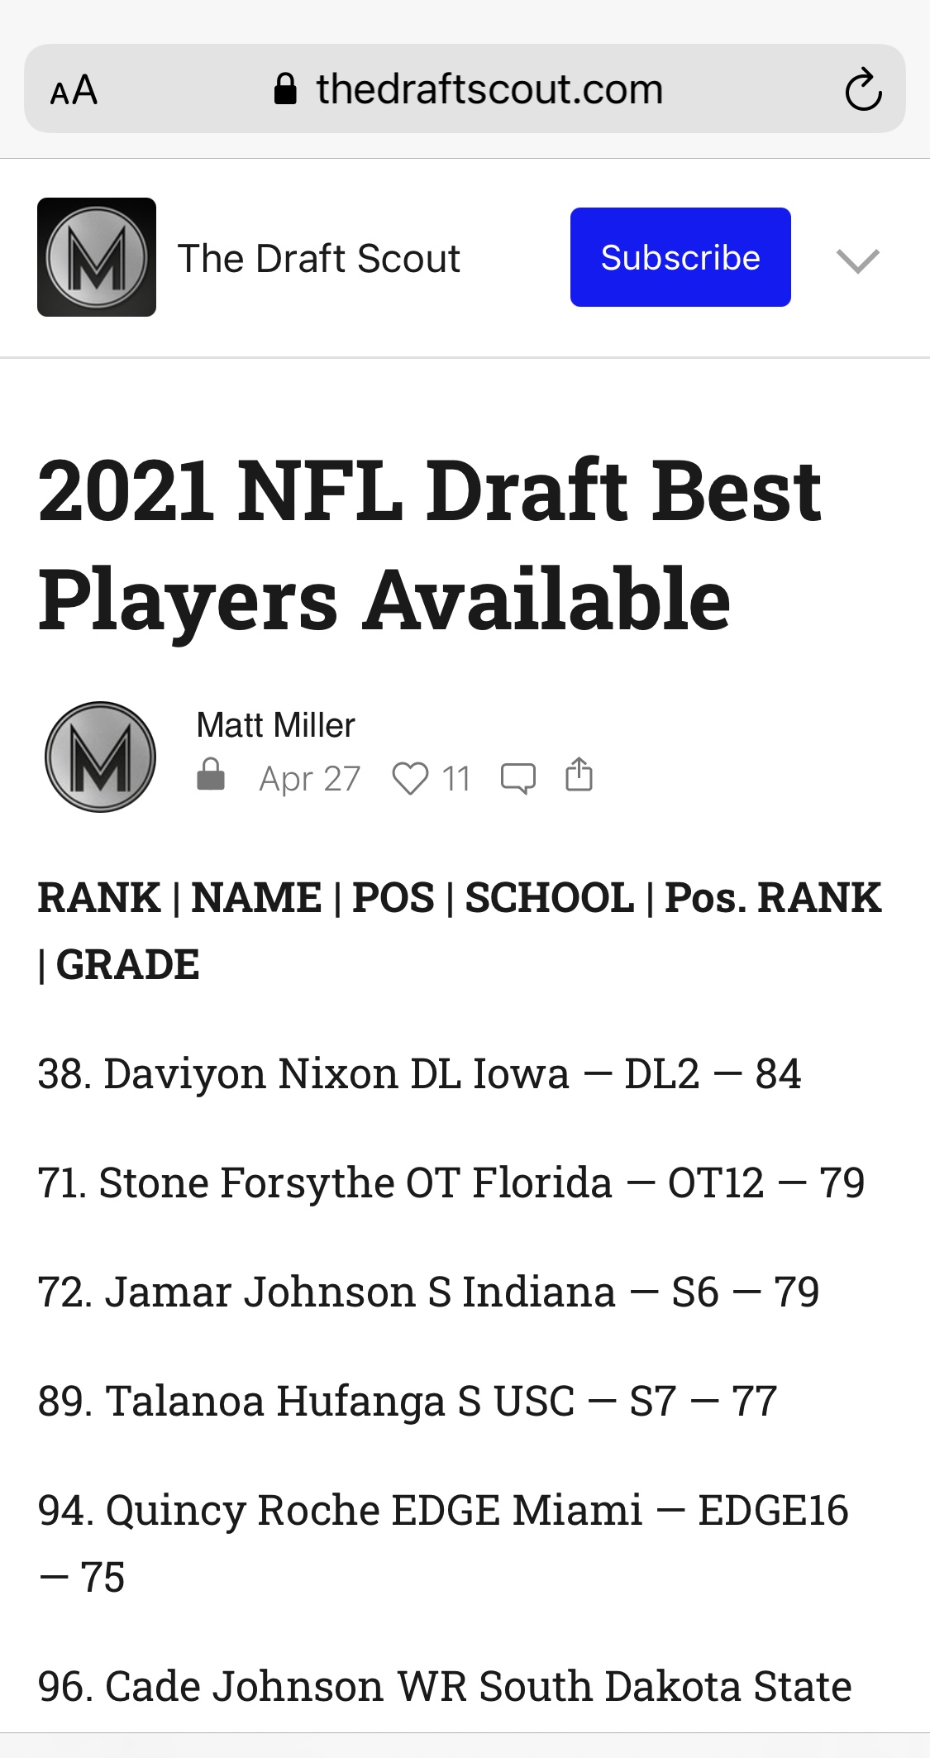Tap the Apr 27 post date

(x=309, y=779)
